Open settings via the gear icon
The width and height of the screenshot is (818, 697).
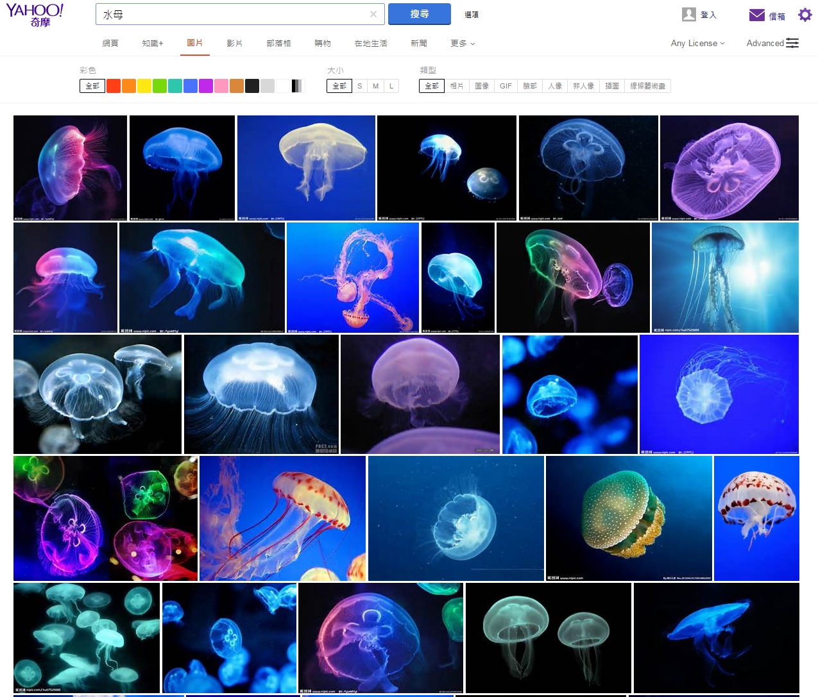805,15
